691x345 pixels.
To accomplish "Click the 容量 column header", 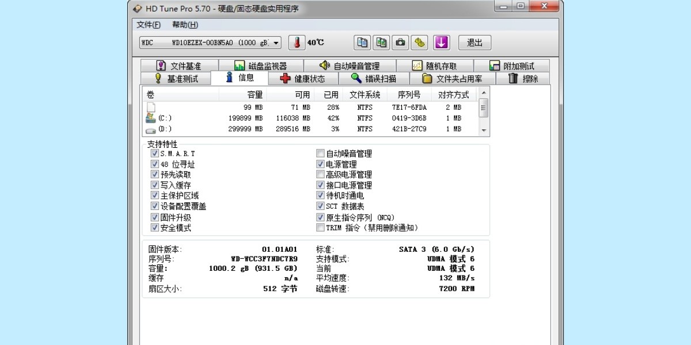I will (x=242, y=95).
